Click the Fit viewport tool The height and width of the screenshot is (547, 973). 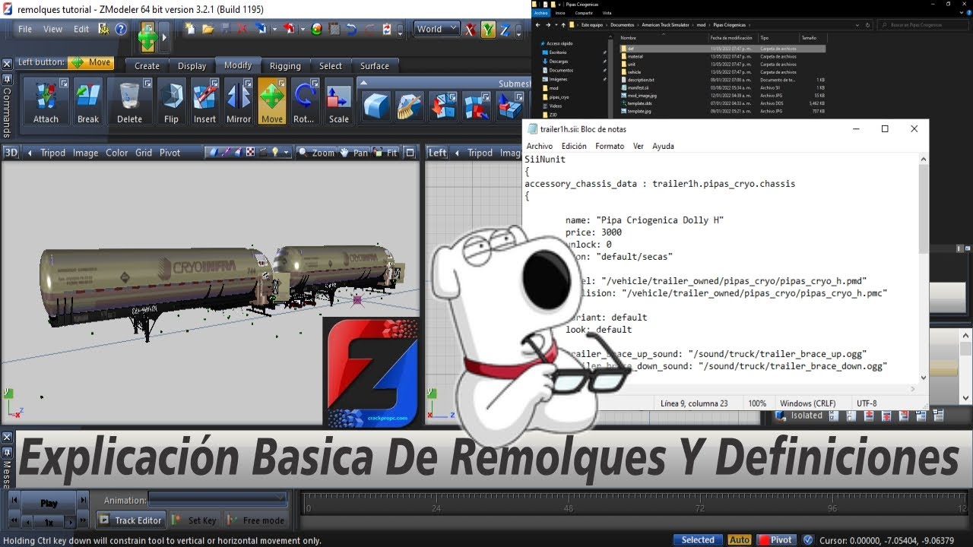tap(386, 153)
